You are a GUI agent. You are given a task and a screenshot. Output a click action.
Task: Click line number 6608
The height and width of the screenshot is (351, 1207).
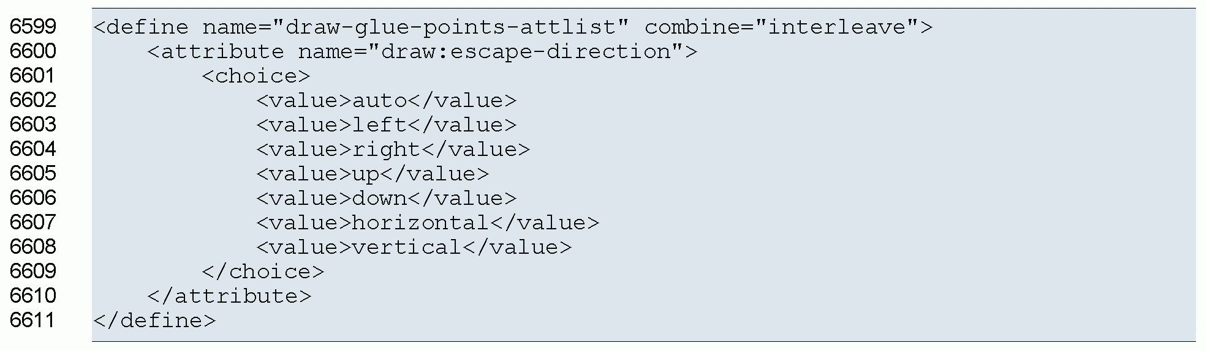(33, 247)
